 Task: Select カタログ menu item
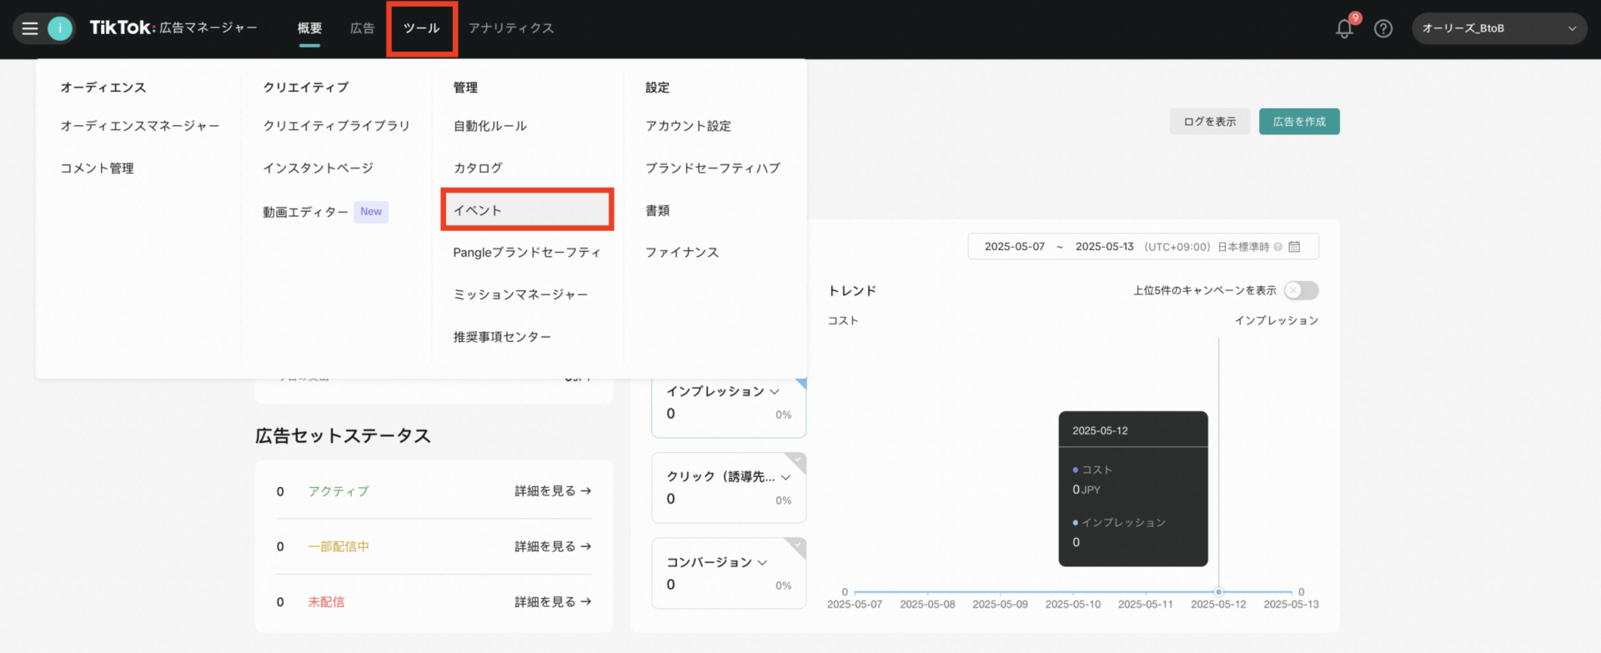click(x=478, y=168)
